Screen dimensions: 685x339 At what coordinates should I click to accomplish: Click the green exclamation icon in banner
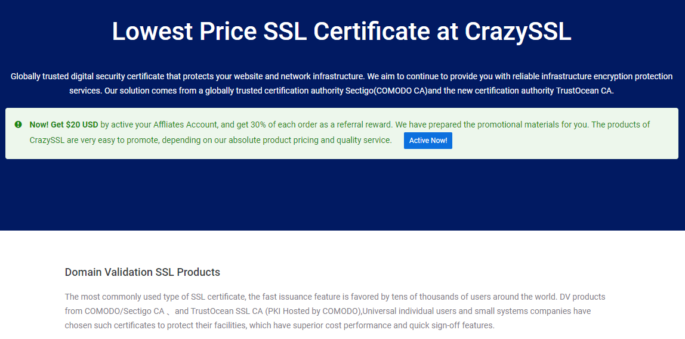(18, 125)
